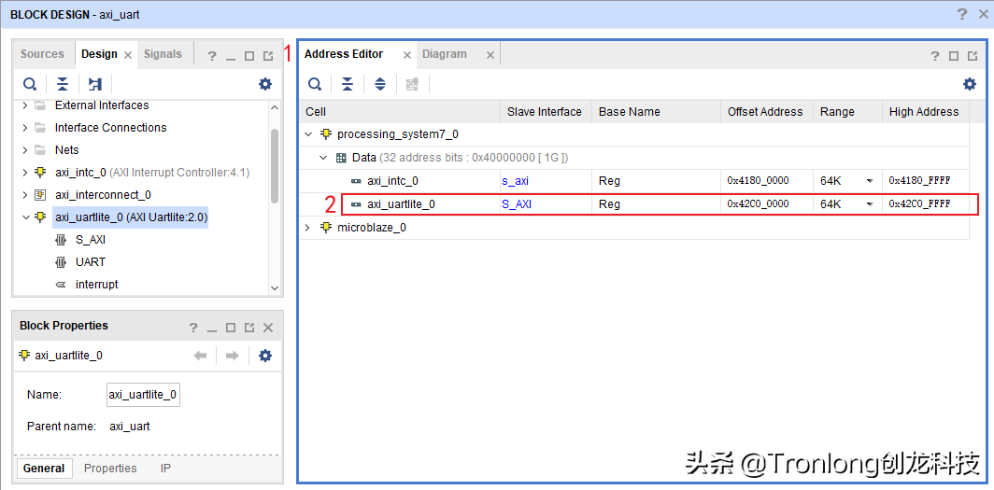The height and width of the screenshot is (490, 994).
Task: Sort by High Address column header
Action: [x=925, y=111]
